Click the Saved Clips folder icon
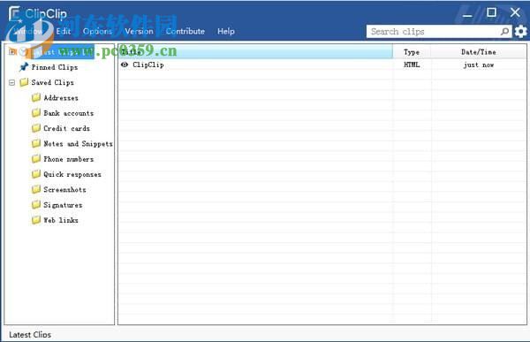Image resolution: width=530 pixels, height=342 pixels. 24,82
